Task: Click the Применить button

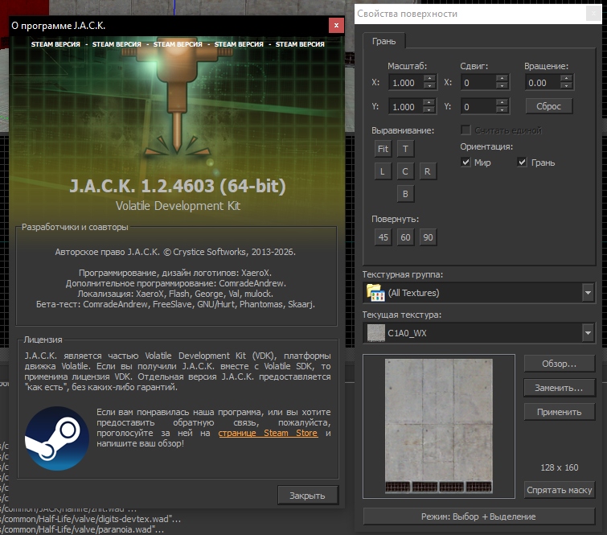Action: (559, 412)
